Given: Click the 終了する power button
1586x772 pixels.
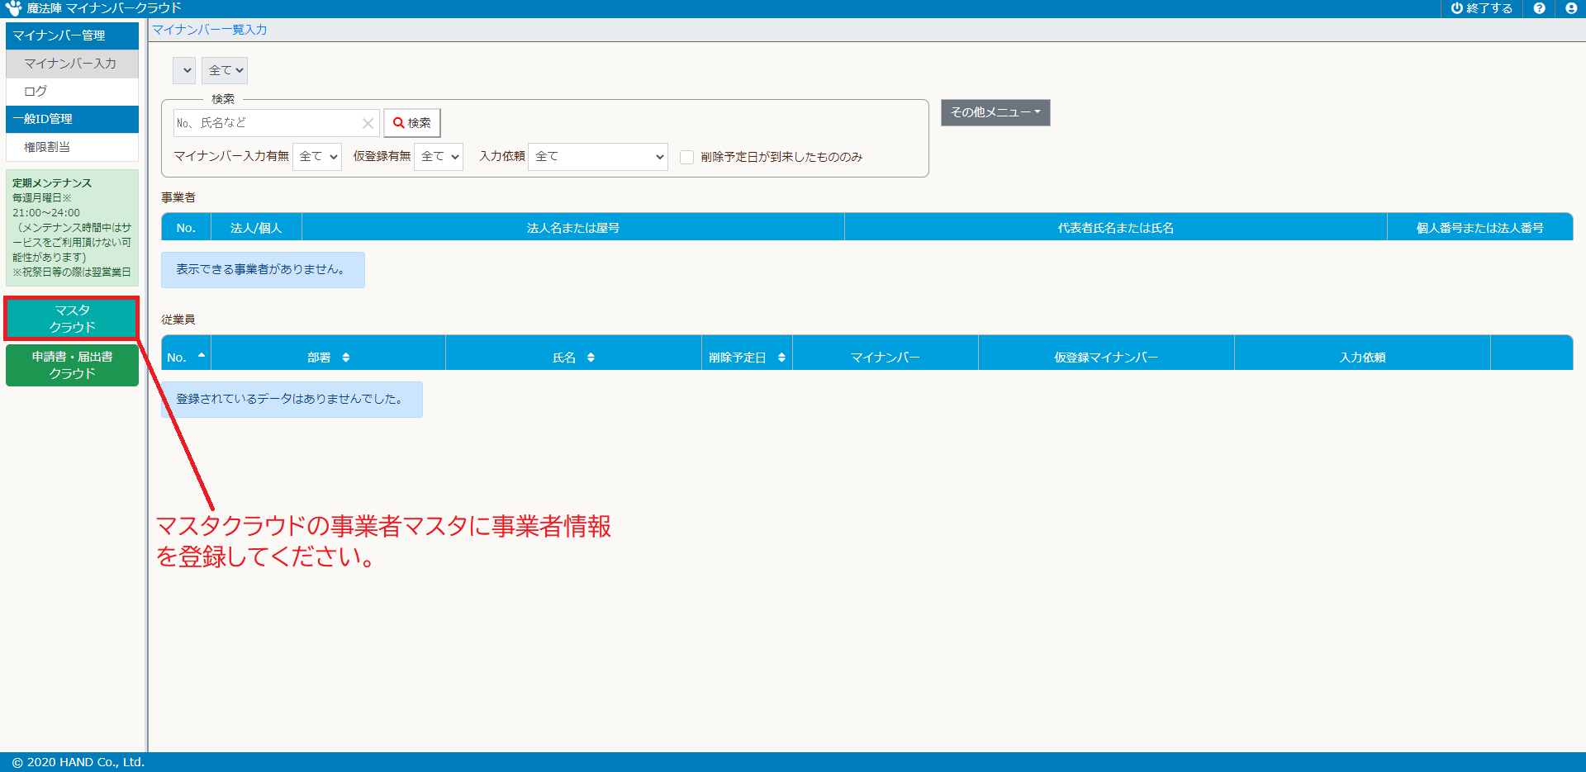Looking at the screenshot, I should 1482,8.
